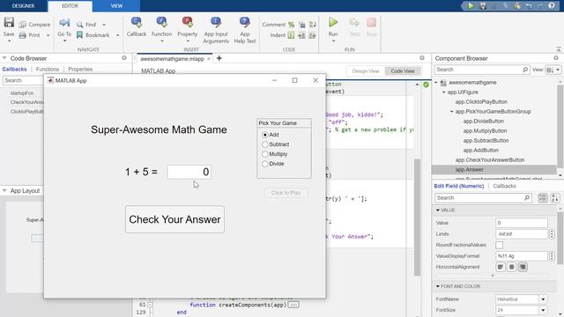This screenshot has width=564, height=317.
Task: Select app.ClicktoPlayButton in the component tree
Action: click(481, 102)
